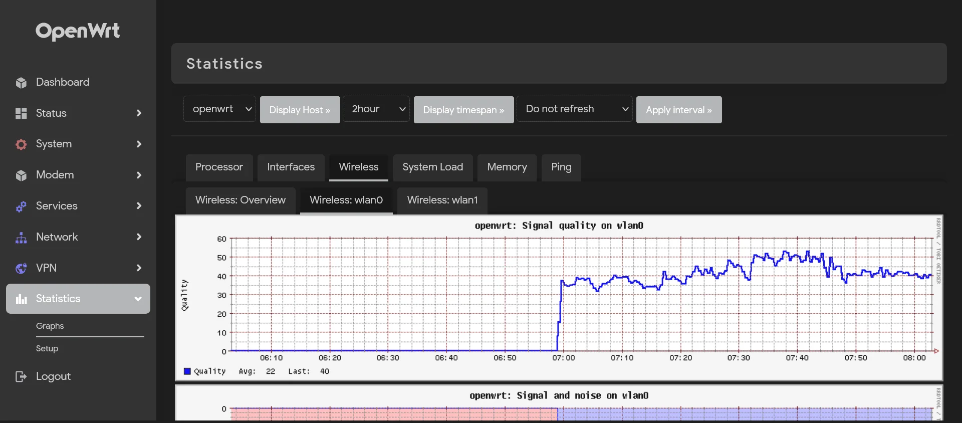This screenshot has height=423, width=962.
Task: Open the Wireless: Overview sub-tab
Action: (241, 200)
